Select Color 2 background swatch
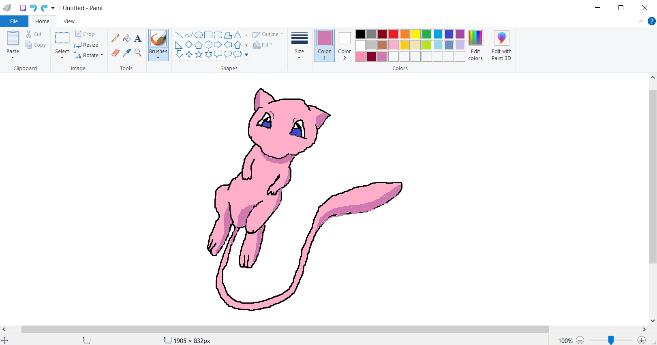Viewport: 657px width, 345px height. click(x=345, y=45)
